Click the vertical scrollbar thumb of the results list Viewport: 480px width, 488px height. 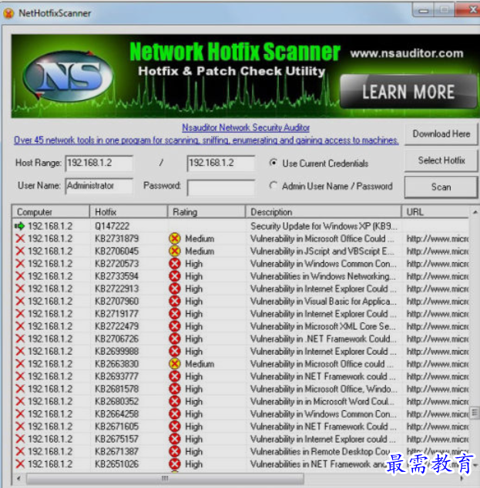475,412
